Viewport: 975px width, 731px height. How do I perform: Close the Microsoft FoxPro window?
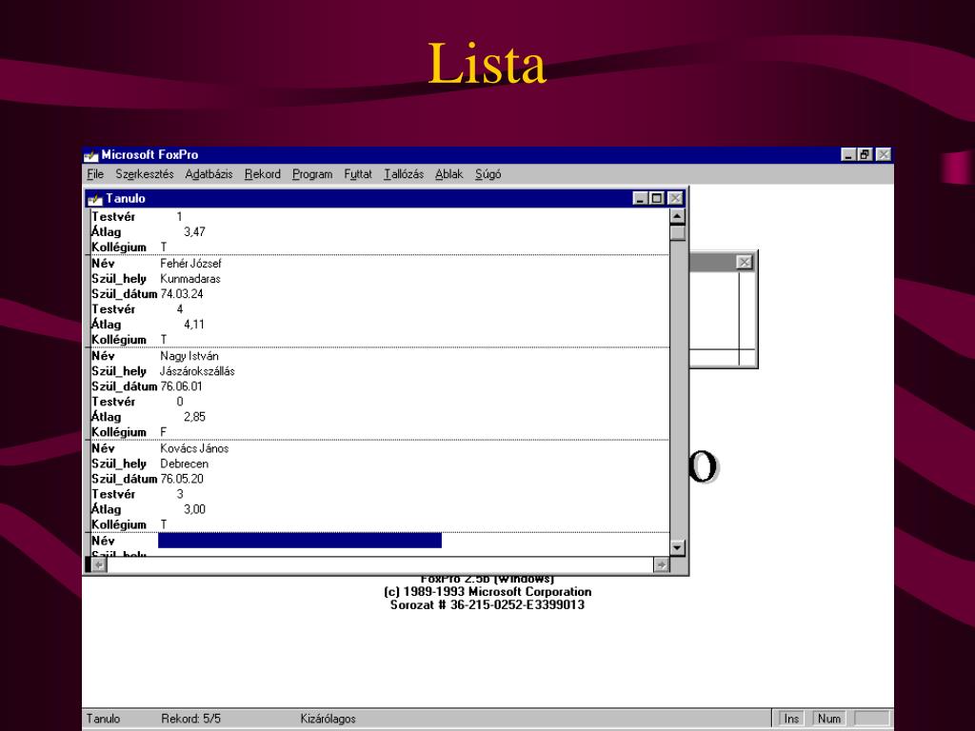884,155
